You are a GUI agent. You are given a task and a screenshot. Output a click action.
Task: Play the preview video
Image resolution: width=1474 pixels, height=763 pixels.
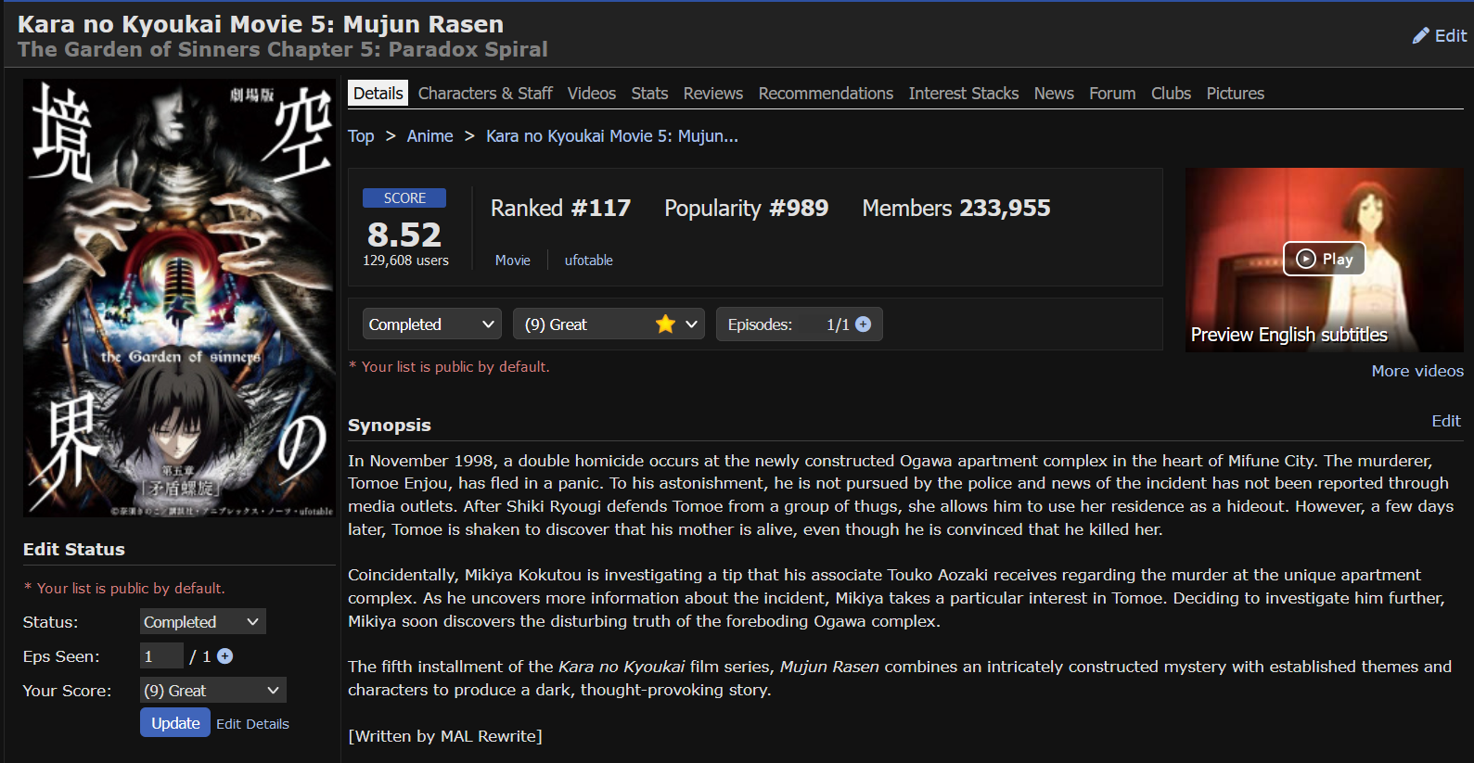[x=1324, y=259]
